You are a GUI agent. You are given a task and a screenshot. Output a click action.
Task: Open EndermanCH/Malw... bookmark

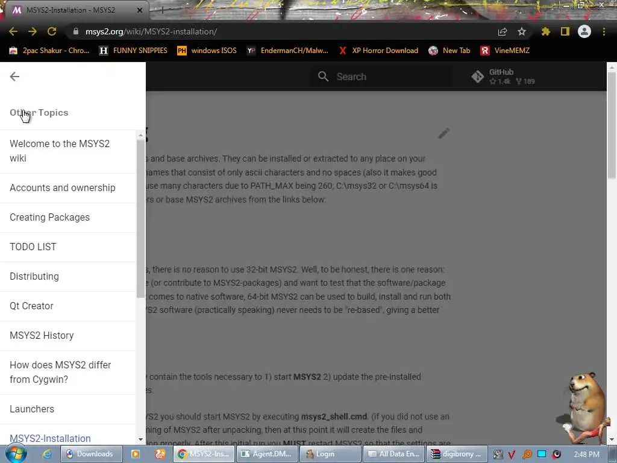tap(287, 51)
